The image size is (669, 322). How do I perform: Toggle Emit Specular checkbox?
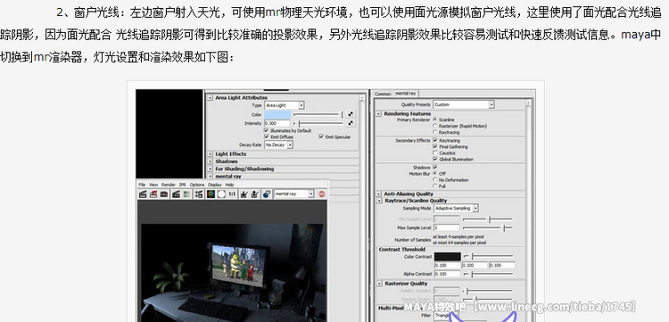[x=321, y=136]
